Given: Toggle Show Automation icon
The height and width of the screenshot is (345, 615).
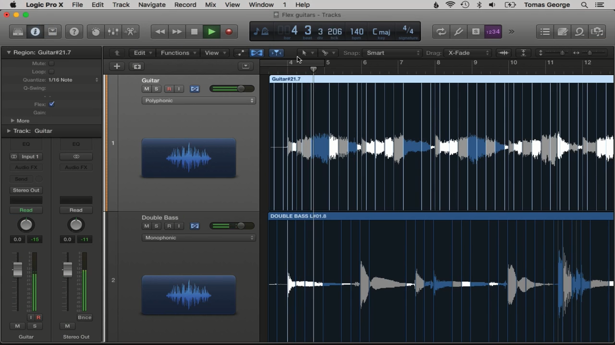Looking at the screenshot, I should pyautogui.click(x=241, y=53).
